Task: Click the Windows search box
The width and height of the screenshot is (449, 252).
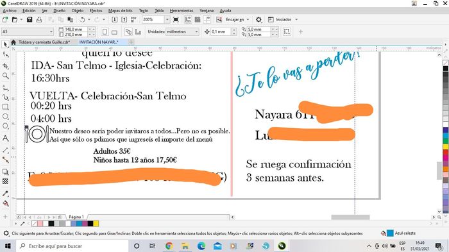Action: pos(72,246)
